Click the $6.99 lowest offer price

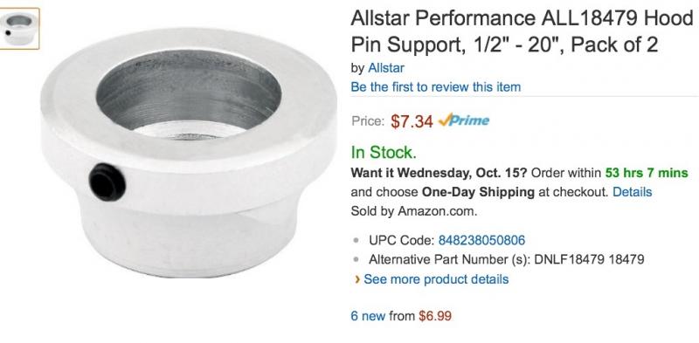pyautogui.click(x=435, y=316)
